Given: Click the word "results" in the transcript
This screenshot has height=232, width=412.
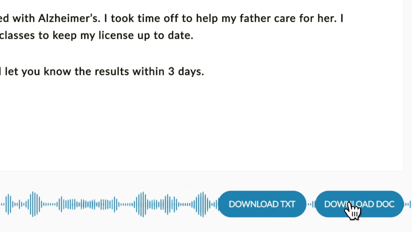Looking at the screenshot, I should (112, 71).
